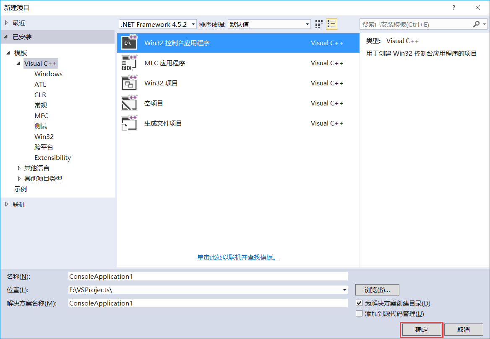The width and height of the screenshot is (490, 339).
Task: Click the help question mark icon
Action: (454, 8)
